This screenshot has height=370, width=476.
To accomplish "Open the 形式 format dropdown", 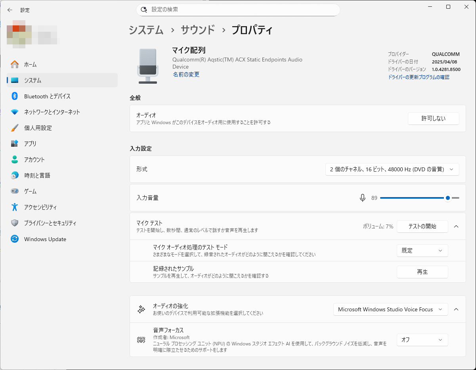I will (x=392, y=169).
